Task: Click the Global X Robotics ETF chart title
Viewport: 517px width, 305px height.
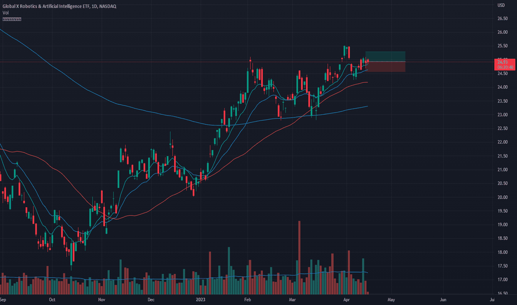Action: [x=59, y=6]
